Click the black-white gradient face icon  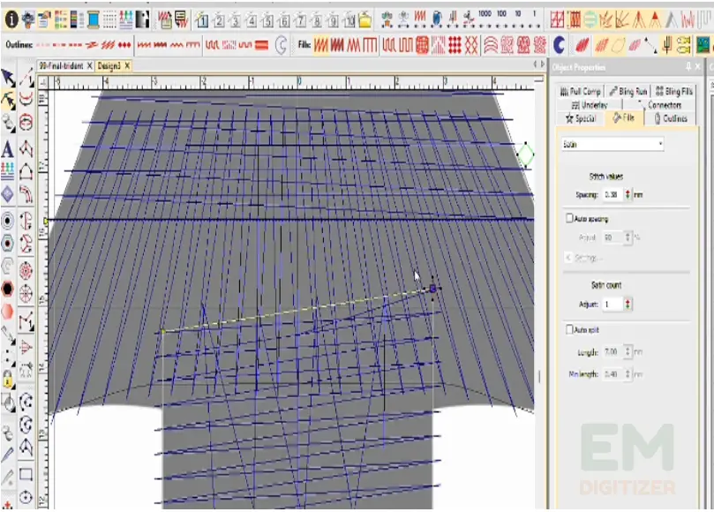pos(142,19)
